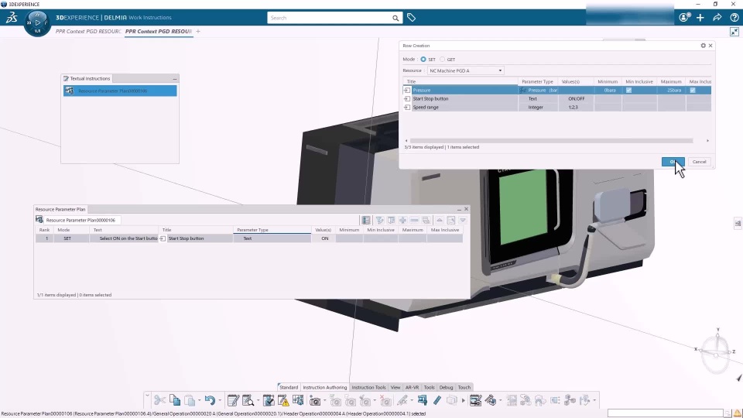Open the Paste options dropdown arrow

tap(199, 400)
